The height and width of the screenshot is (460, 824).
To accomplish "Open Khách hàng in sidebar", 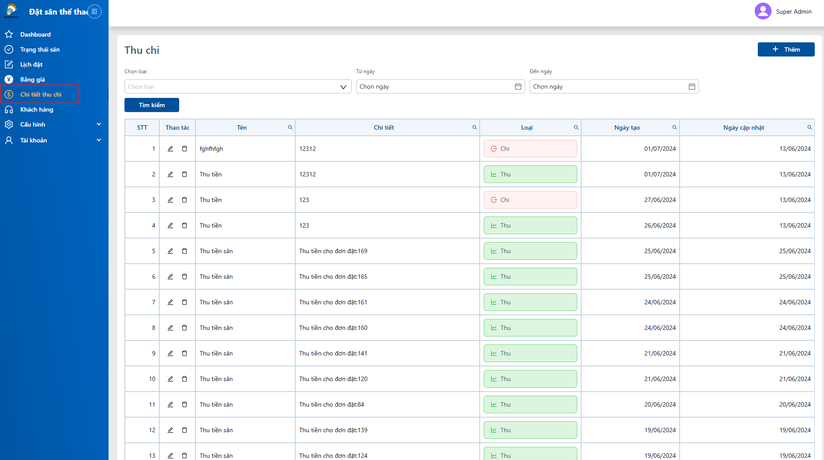I will click(x=37, y=109).
